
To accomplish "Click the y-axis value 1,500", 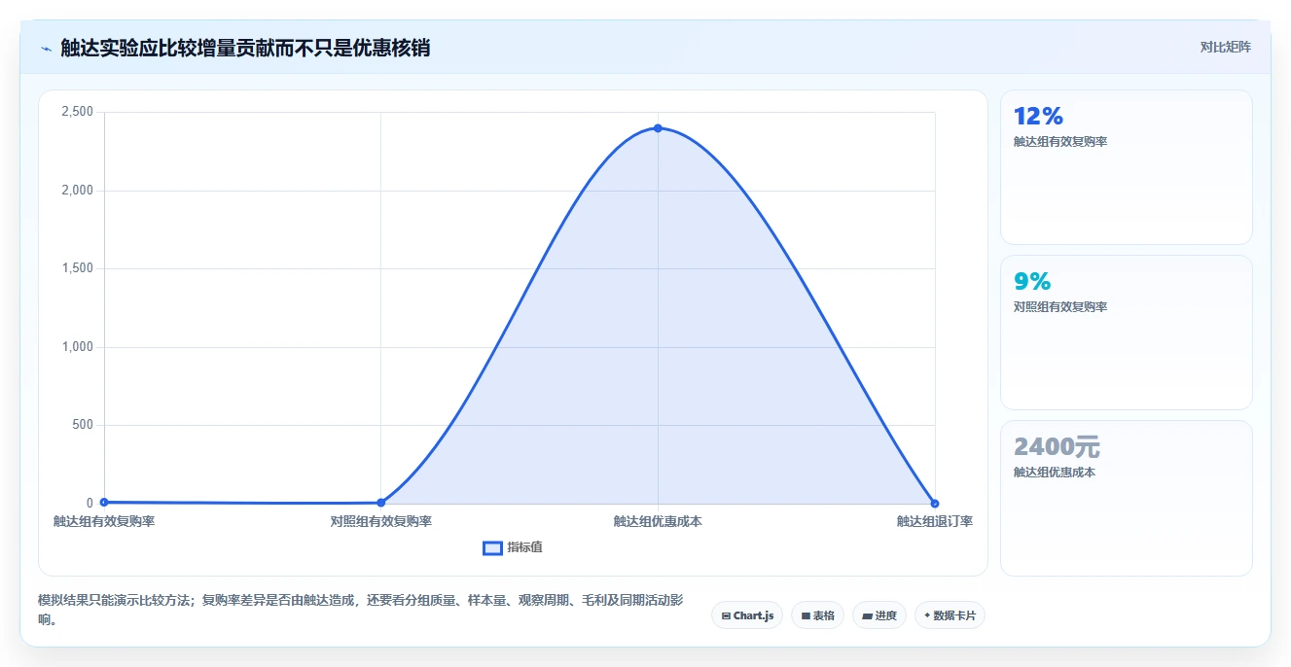I will click(77, 268).
